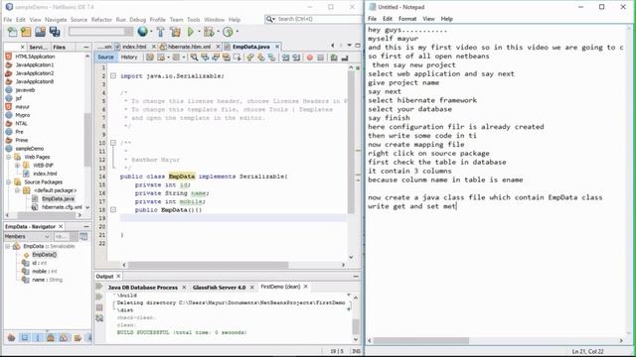
Task: Collapse the Web Pages tree node
Action: click(x=8, y=157)
